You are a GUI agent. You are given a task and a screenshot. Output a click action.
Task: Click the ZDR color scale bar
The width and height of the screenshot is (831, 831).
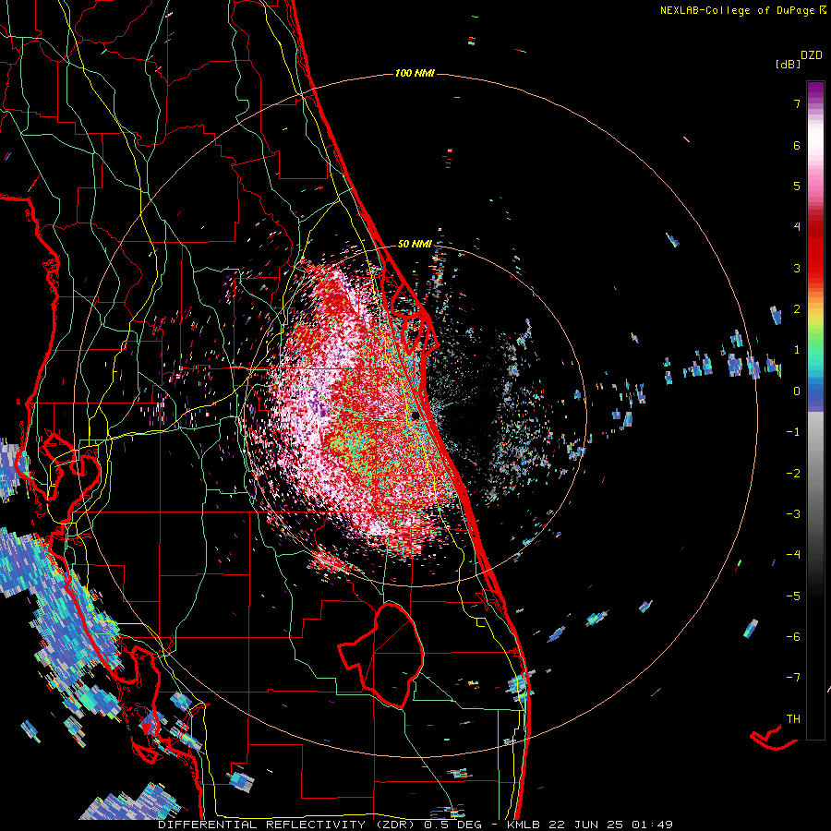tap(815, 410)
